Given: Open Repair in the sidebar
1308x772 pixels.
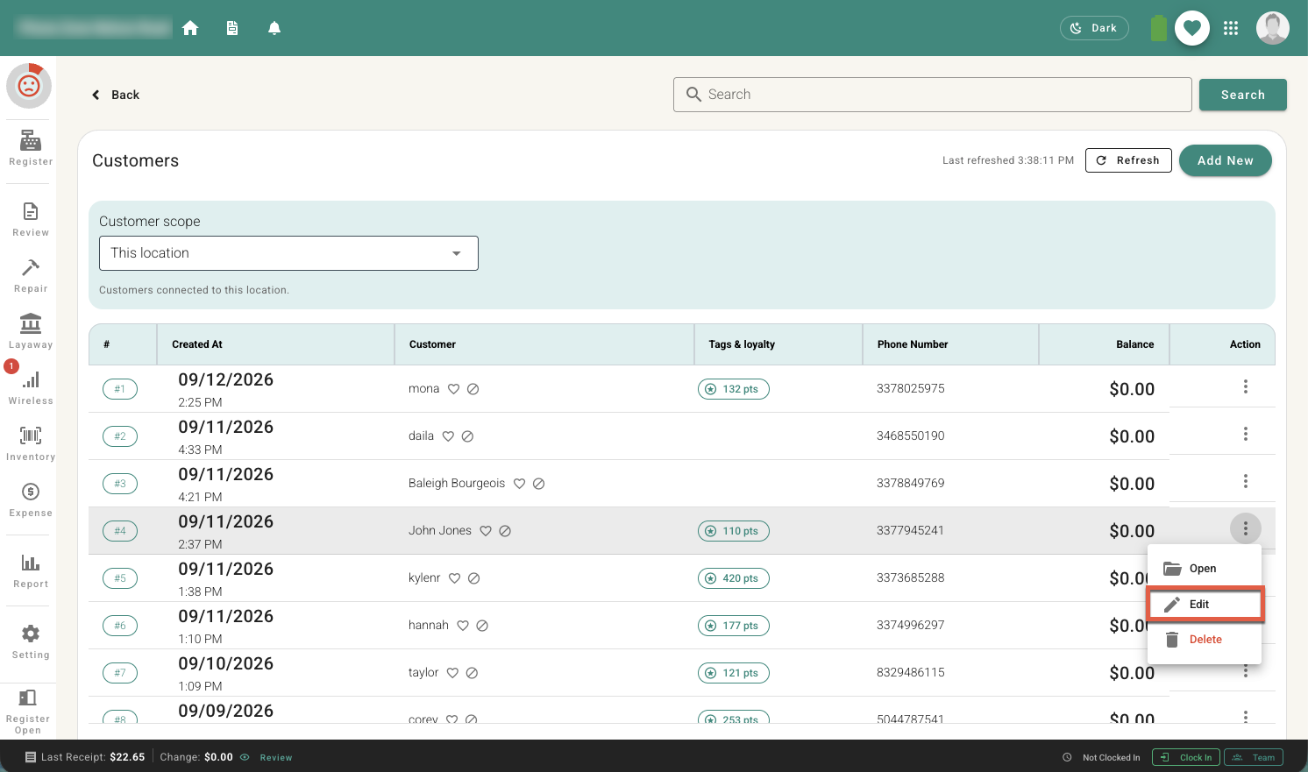Looking at the screenshot, I should (x=31, y=275).
